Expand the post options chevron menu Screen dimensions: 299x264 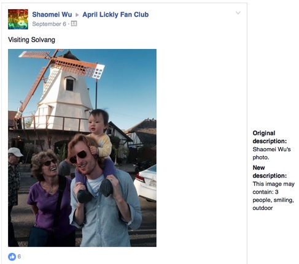click(238, 13)
